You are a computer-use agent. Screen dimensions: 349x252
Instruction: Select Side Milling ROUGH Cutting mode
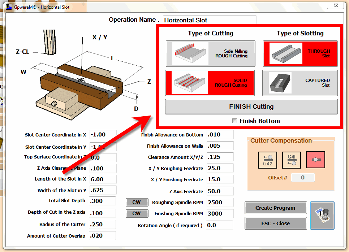(x=210, y=53)
